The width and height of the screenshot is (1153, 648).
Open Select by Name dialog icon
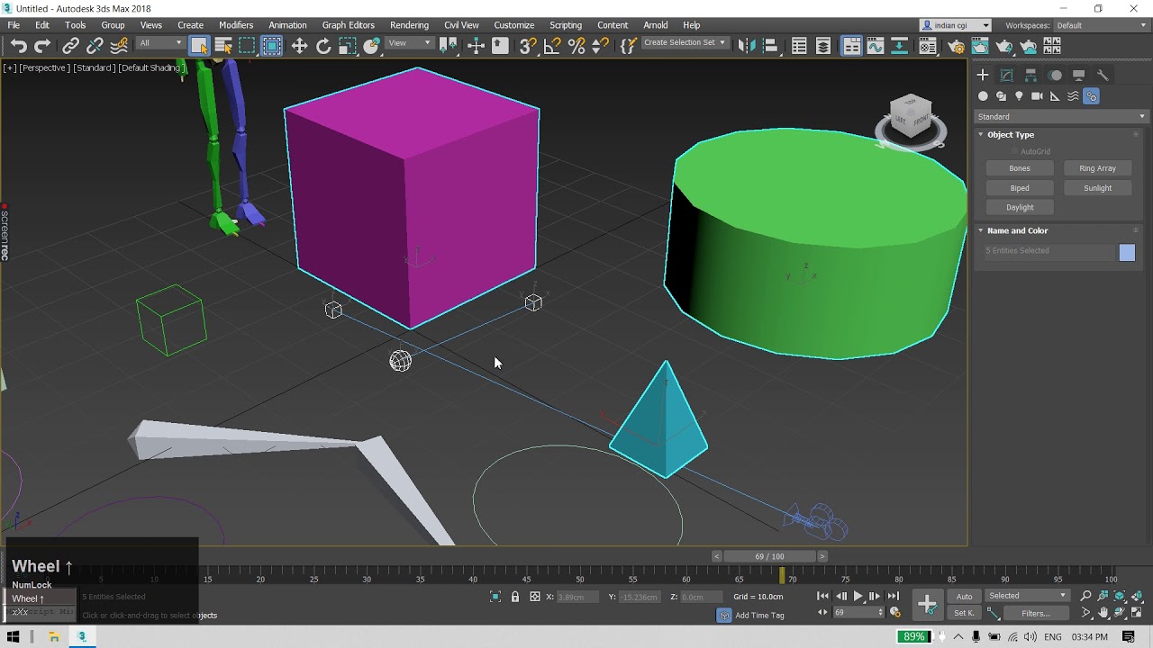click(222, 46)
